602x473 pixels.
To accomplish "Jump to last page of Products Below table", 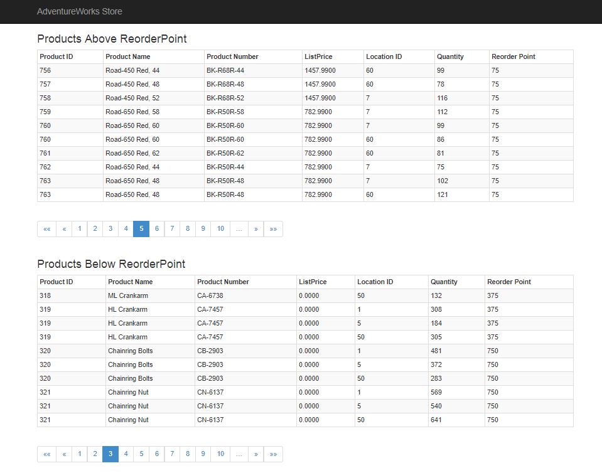I will (x=272, y=454).
